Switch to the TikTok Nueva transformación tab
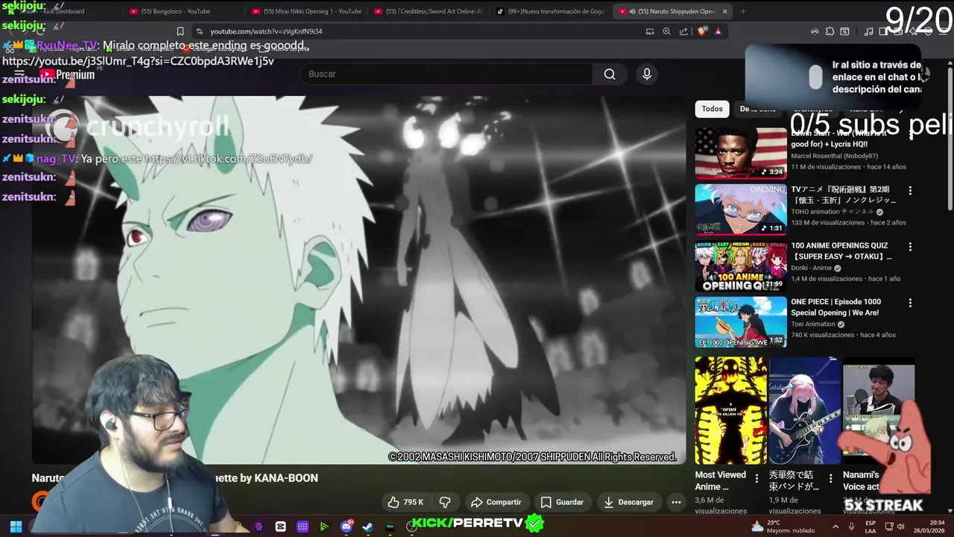The image size is (954, 537). click(x=551, y=11)
